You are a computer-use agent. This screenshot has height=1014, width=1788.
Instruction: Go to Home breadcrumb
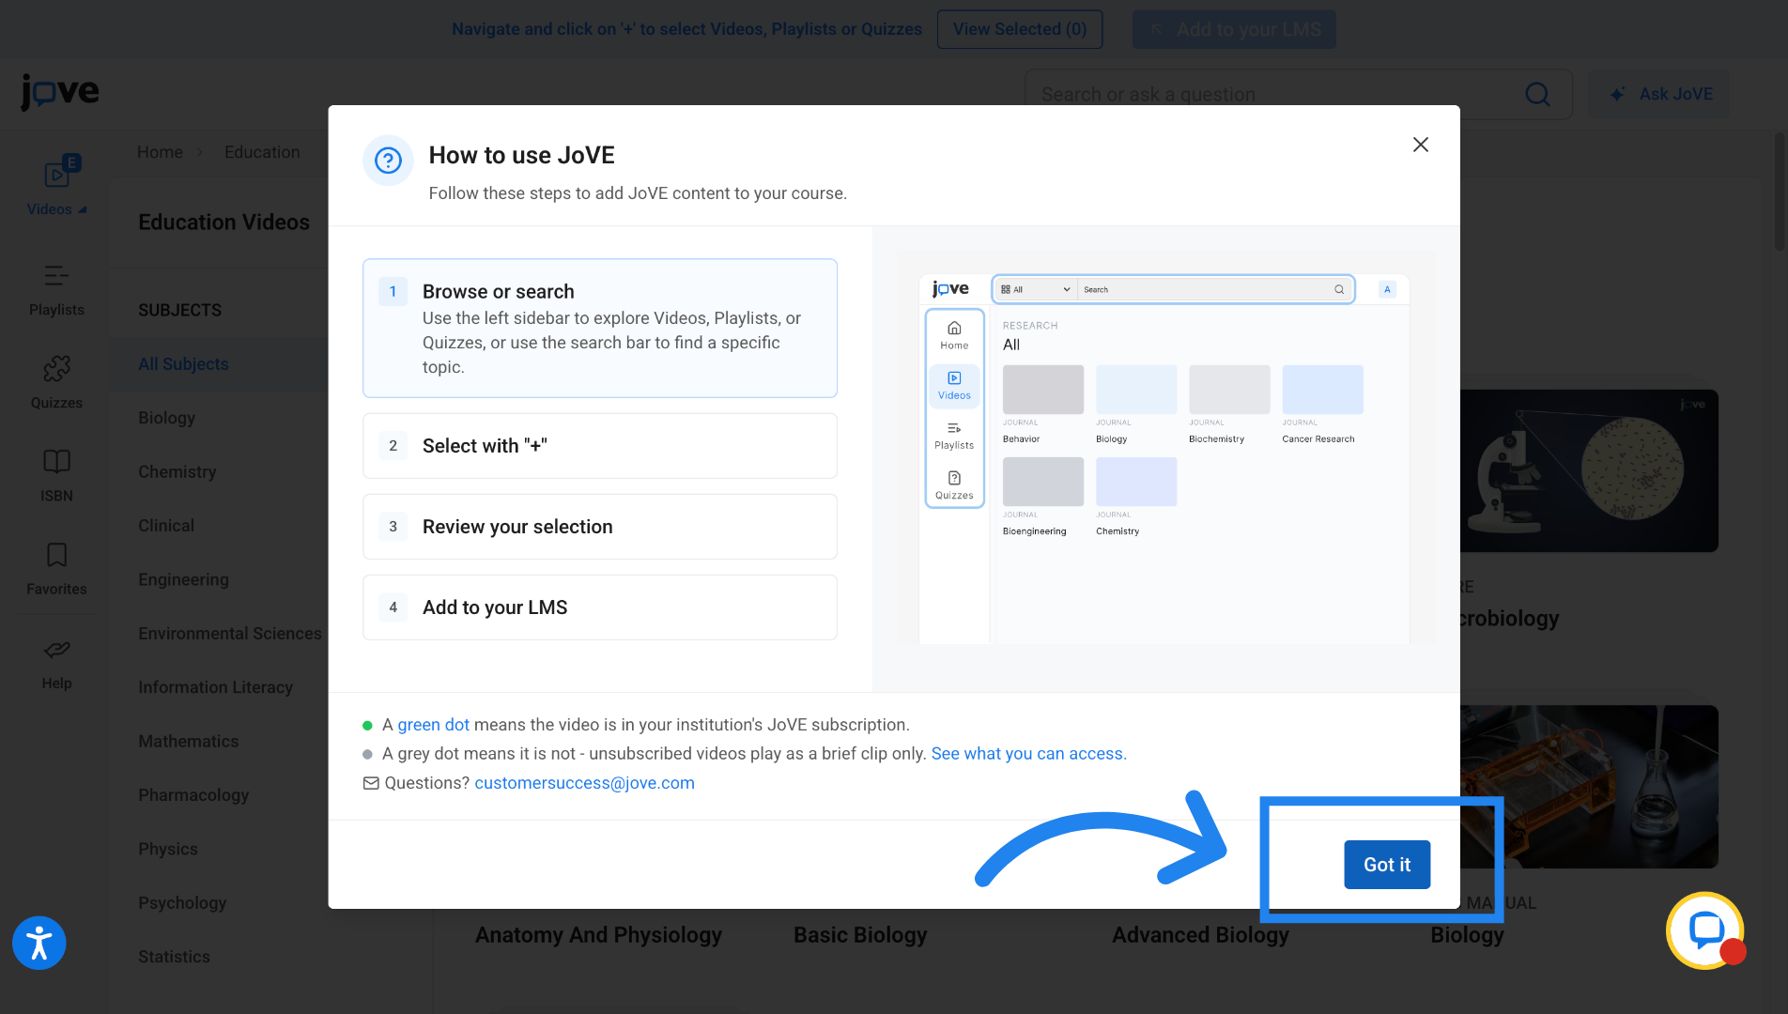click(x=160, y=152)
